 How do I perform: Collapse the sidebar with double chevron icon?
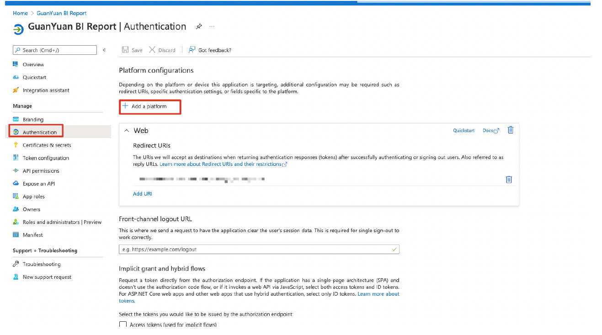coord(104,50)
